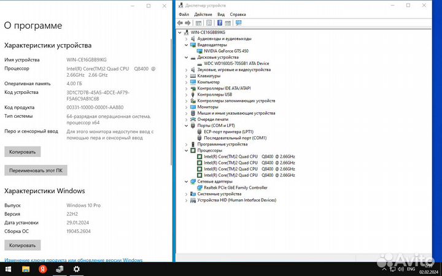The height and width of the screenshot is (276, 442).
Task: Expand the Контроллеры USB node
Action: [x=187, y=94]
